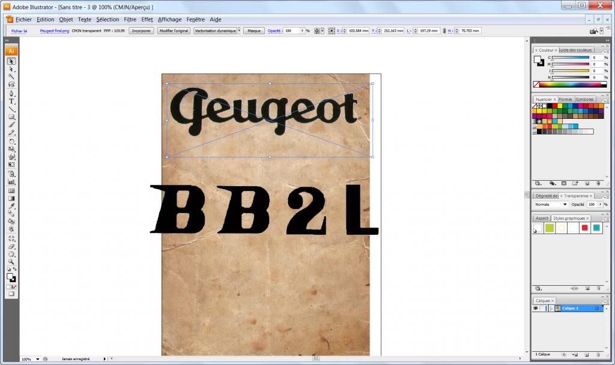Select the Paintbrush tool

pyautogui.click(x=11, y=125)
